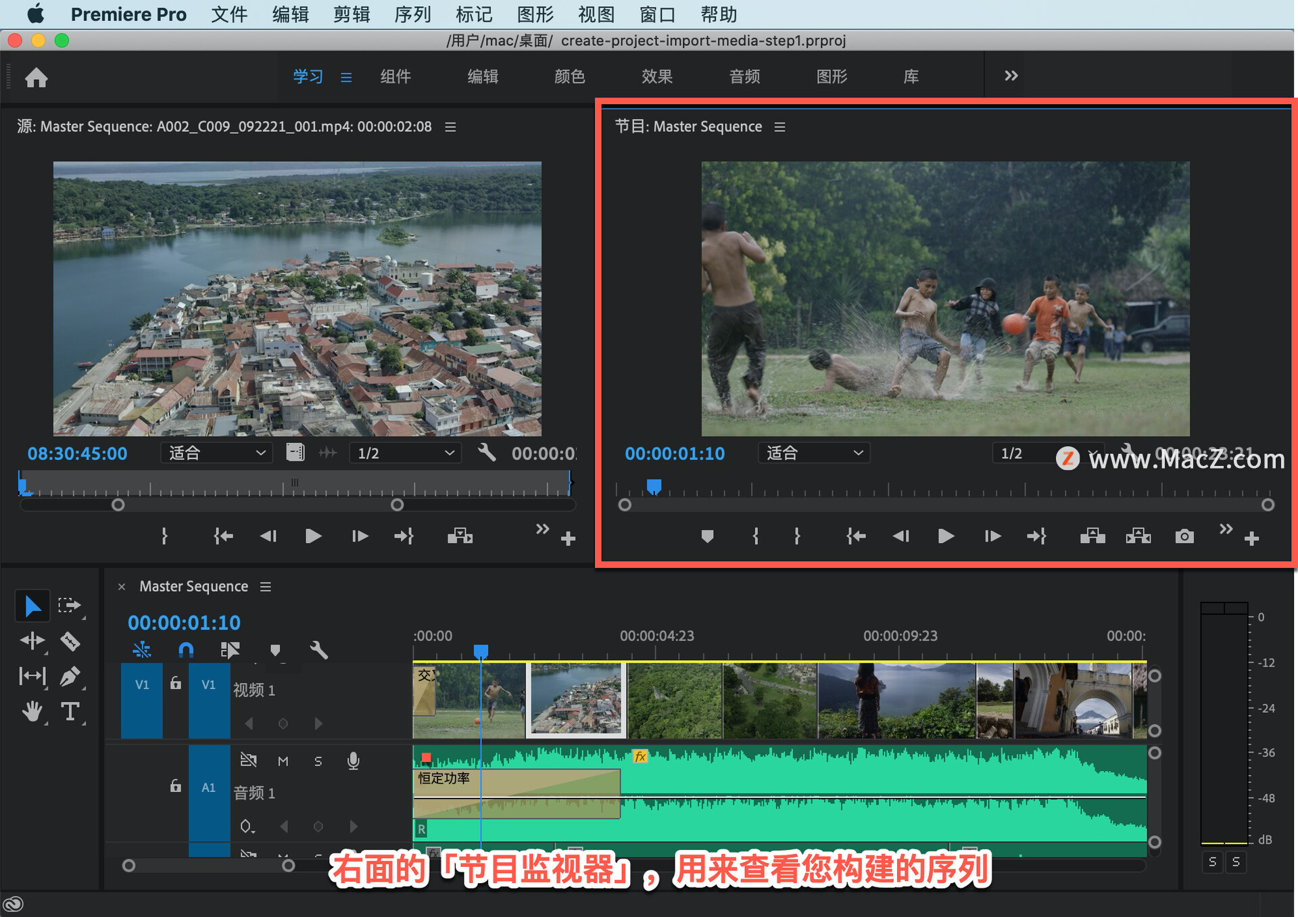Click the Home icon

[37, 78]
